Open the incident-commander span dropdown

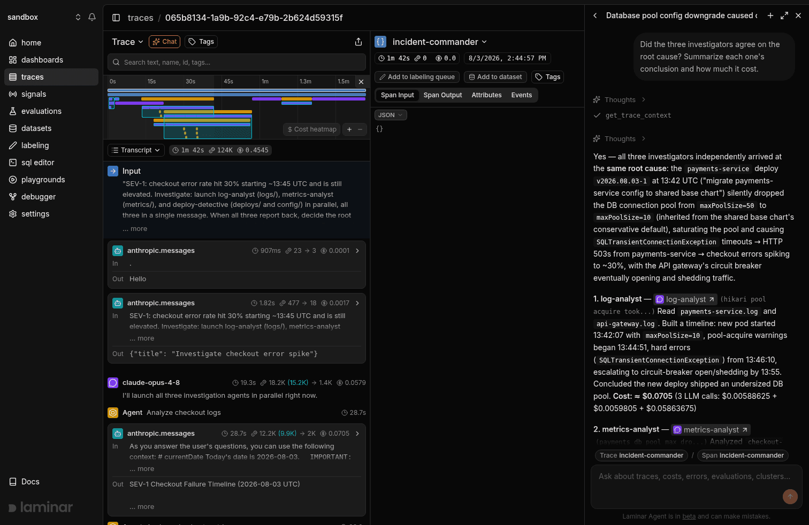[440, 42]
